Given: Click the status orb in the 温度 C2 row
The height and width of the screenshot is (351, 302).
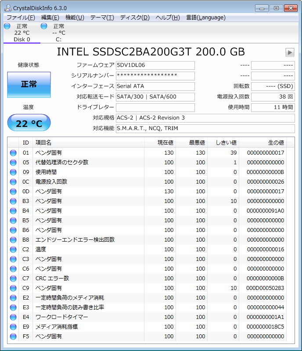Looking at the screenshot, I should tap(13, 249).
